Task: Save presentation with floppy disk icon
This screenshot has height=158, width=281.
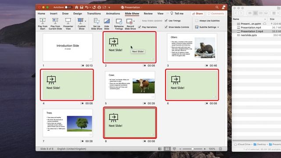Action: (x=82, y=7)
